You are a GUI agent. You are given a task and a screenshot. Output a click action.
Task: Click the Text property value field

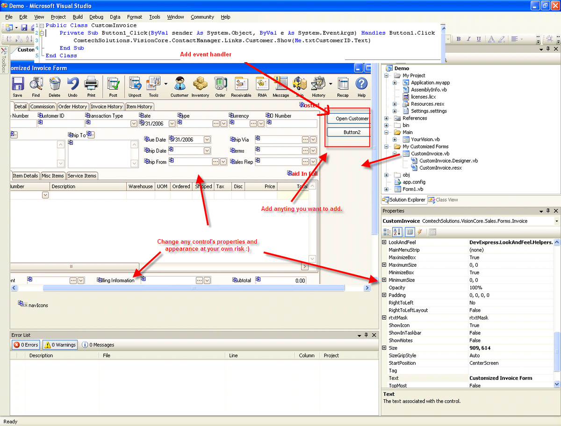pos(510,378)
